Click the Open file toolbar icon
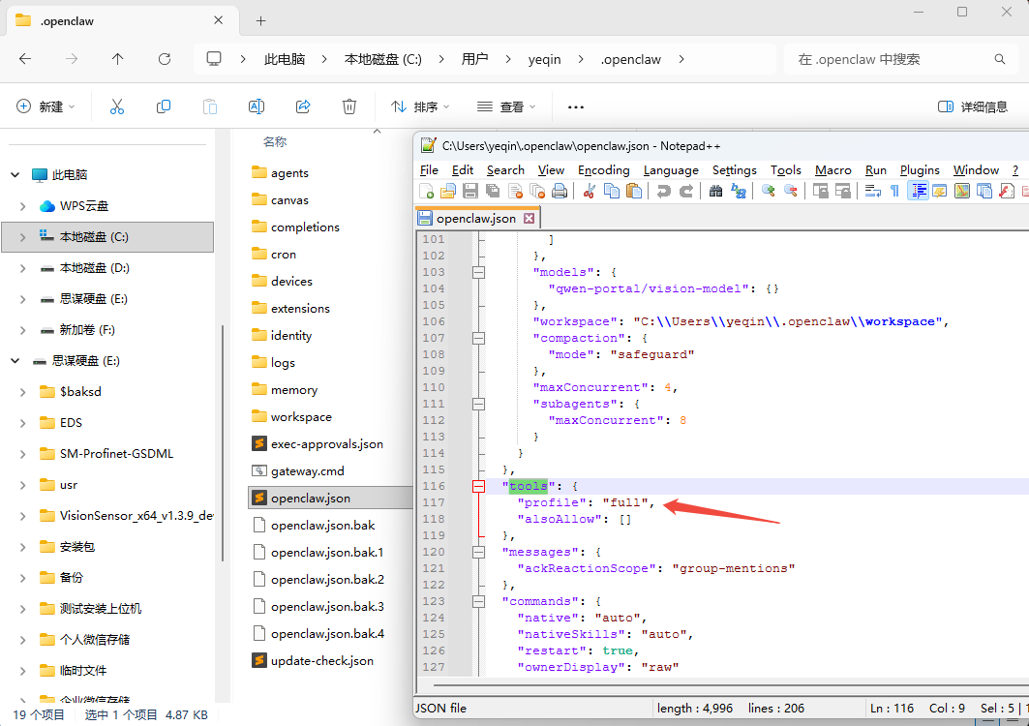This screenshot has width=1029, height=726. 448,191
